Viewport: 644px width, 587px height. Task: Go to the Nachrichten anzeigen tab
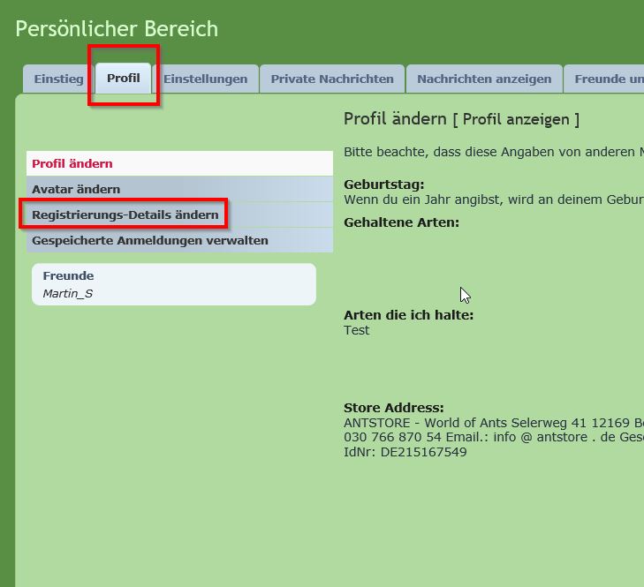(484, 79)
